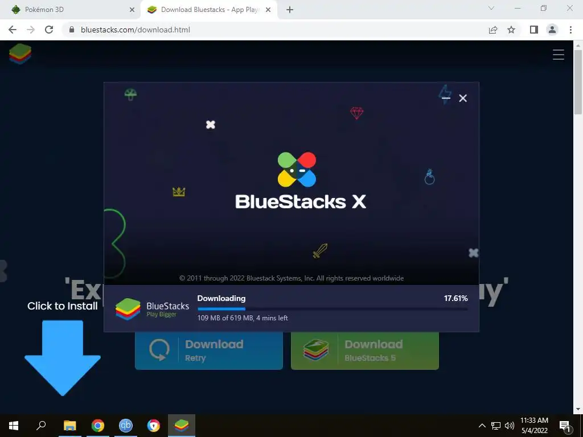Open the tab search chevron
The image size is (583, 437).
(491, 8)
